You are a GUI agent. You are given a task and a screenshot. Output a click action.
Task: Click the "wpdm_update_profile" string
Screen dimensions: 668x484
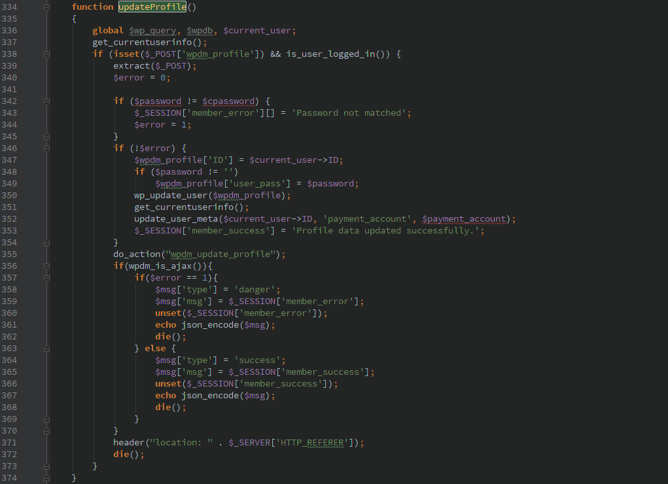click(x=220, y=254)
